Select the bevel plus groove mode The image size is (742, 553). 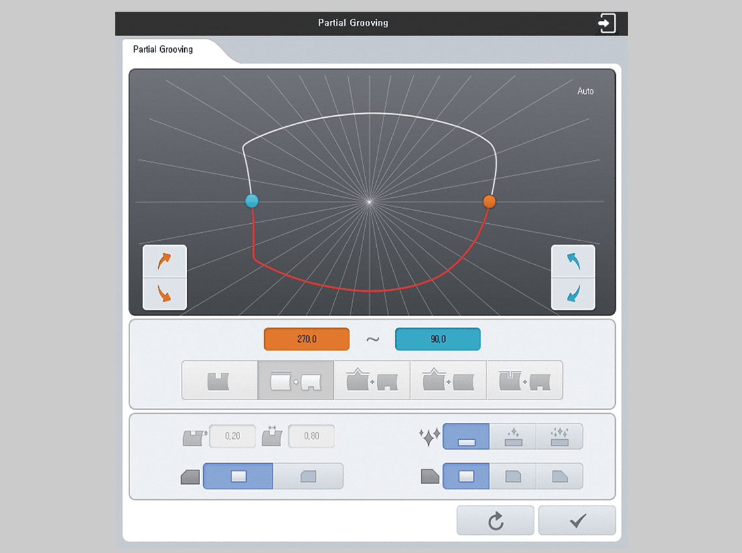372,381
